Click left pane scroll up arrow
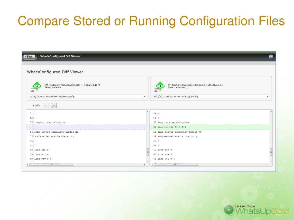294x220 pixels. point(148,111)
